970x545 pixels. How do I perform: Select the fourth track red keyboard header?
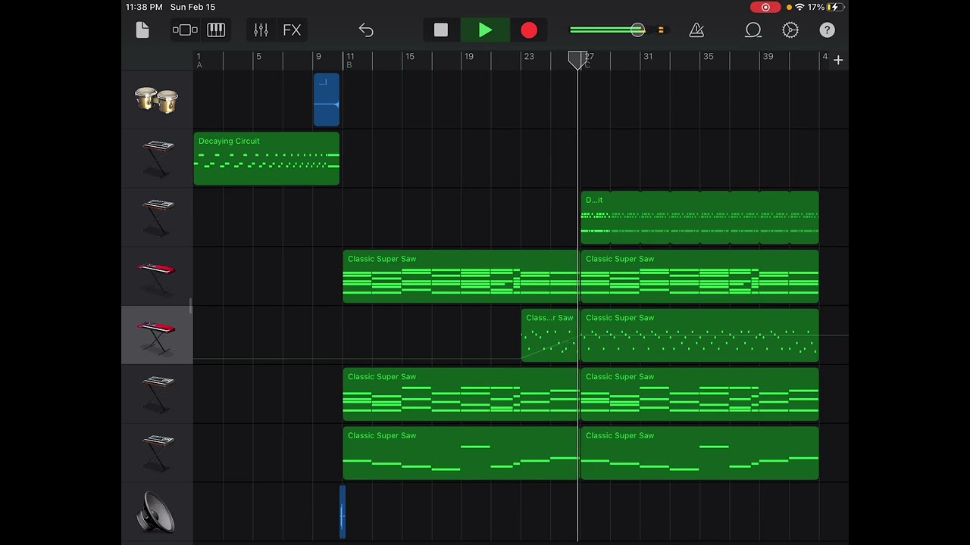click(x=157, y=277)
